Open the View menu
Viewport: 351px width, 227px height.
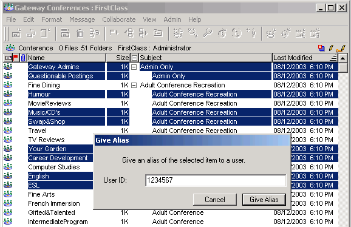(x=149, y=19)
